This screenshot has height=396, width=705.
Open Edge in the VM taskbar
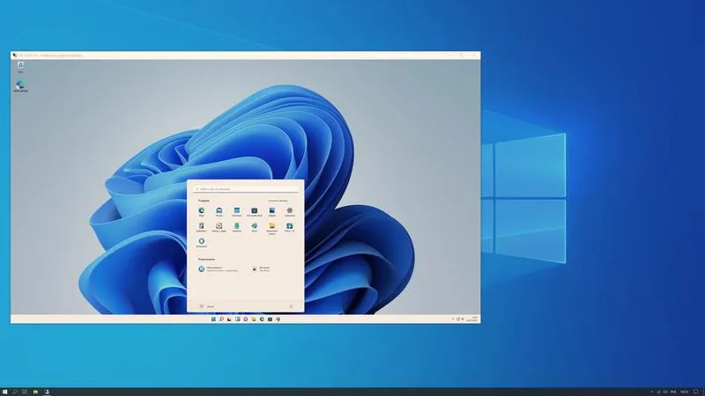[262, 319]
